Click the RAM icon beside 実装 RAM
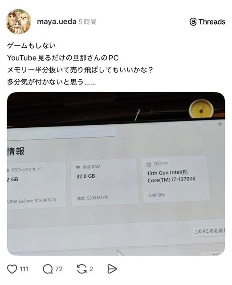This screenshot has width=232, height=285. (x=78, y=167)
